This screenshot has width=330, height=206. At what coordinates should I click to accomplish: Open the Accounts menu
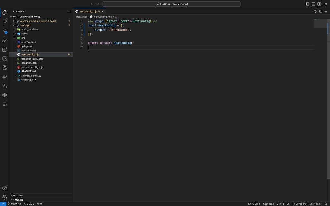[5, 188]
